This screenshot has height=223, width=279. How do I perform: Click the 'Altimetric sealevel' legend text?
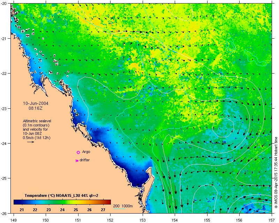click(37, 121)
